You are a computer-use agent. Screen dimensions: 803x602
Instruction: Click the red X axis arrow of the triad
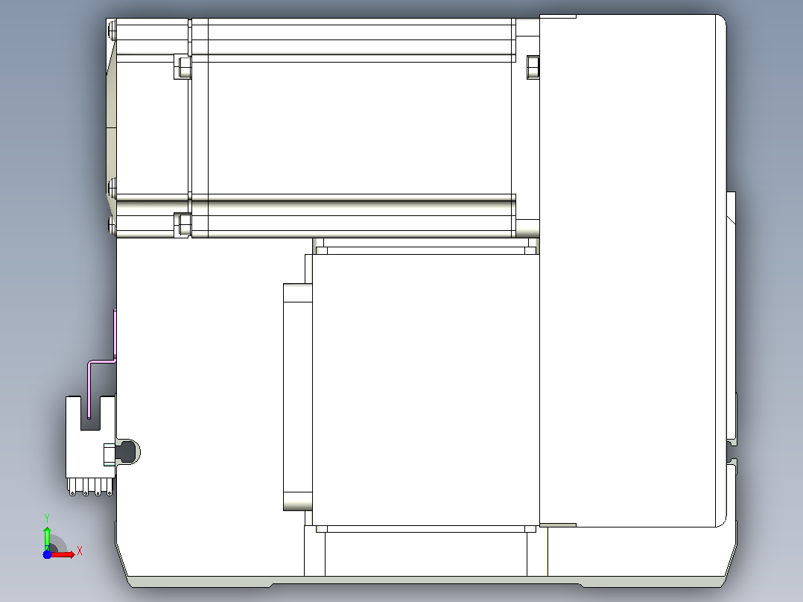tap(64, 554)
